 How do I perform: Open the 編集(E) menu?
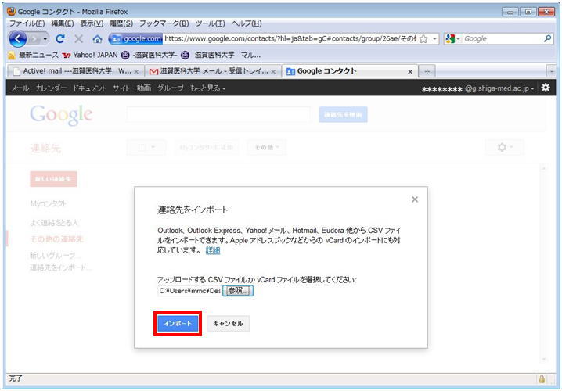[63, 23]
